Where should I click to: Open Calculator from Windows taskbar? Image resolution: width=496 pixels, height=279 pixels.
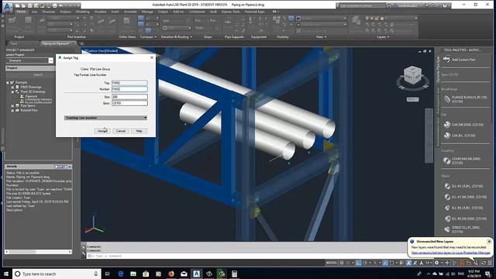234,274
